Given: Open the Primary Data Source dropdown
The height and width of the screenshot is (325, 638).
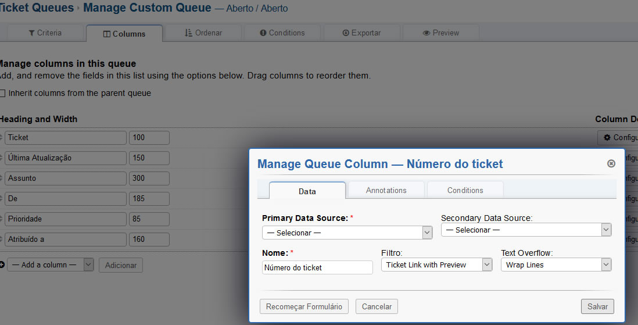Looking at the screenshot, I should pyautogui.click(x=347, y=233).
